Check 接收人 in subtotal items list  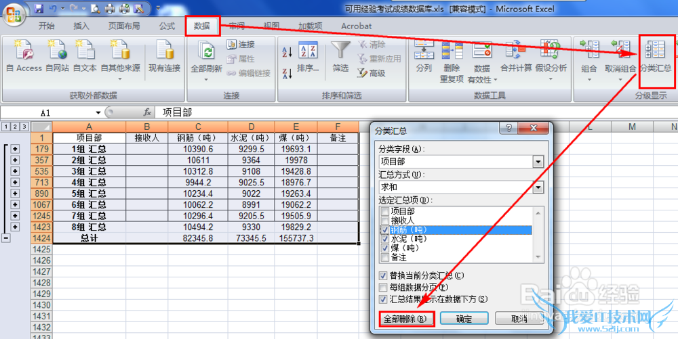coord(385,221)
